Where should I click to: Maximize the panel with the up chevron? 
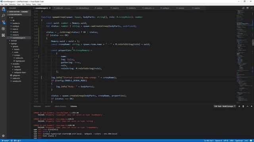tap(247, 106)
